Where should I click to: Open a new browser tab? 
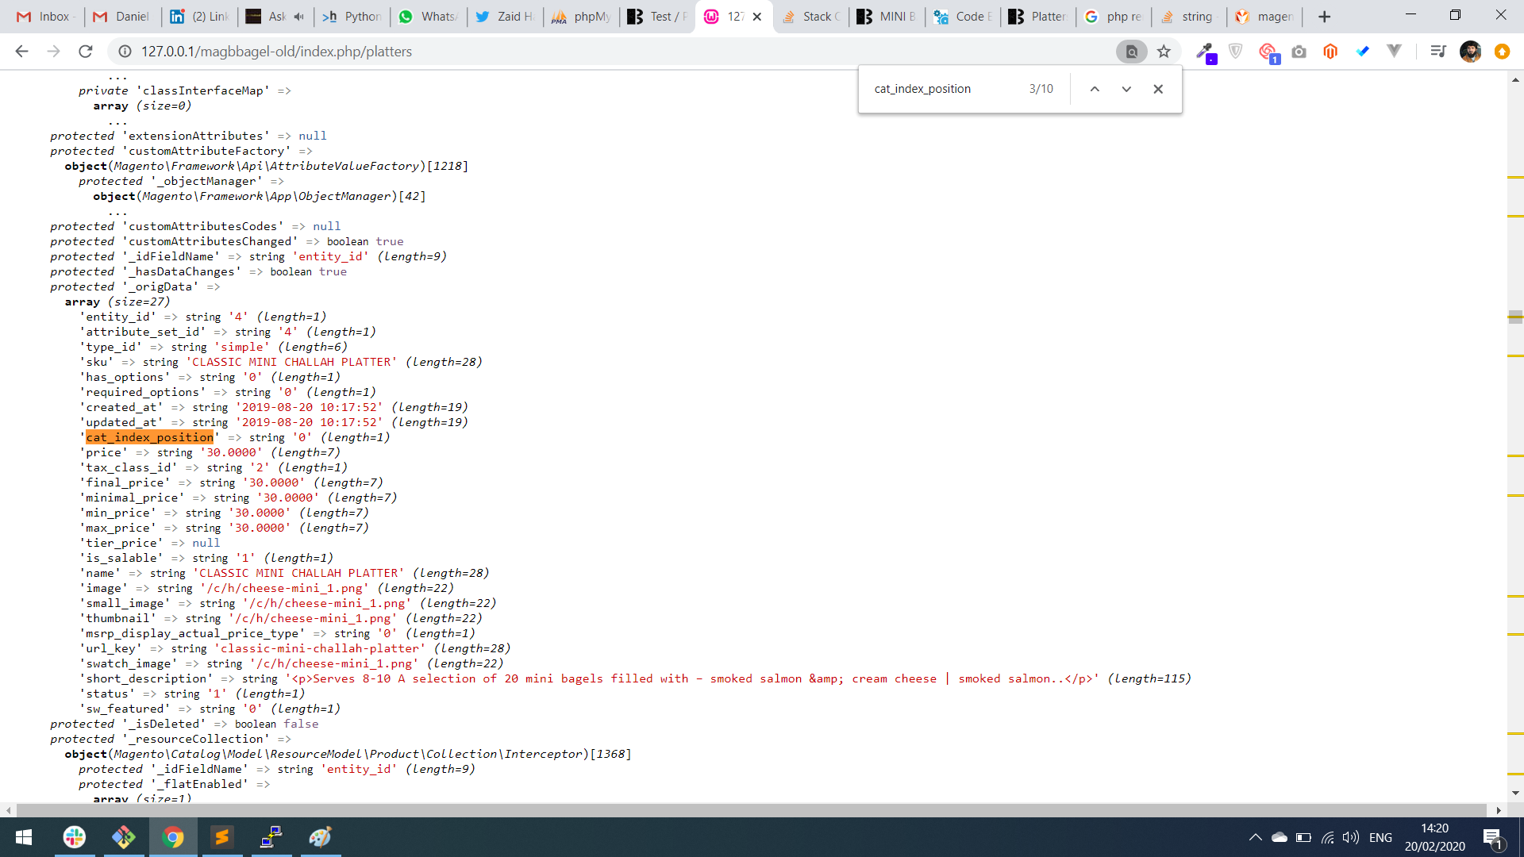(1324, 16)
